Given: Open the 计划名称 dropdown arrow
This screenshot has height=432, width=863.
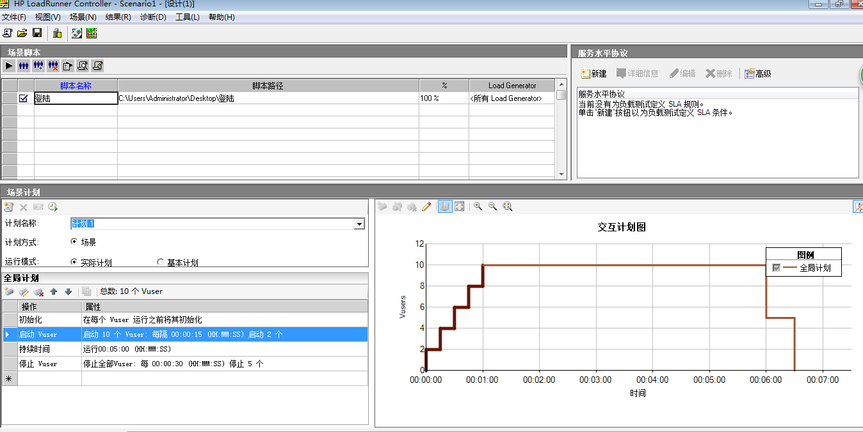Looking at the screenshot, I should [359, 224].
